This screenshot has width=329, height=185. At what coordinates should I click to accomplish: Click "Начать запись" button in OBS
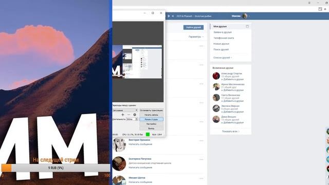coord(151,115)
